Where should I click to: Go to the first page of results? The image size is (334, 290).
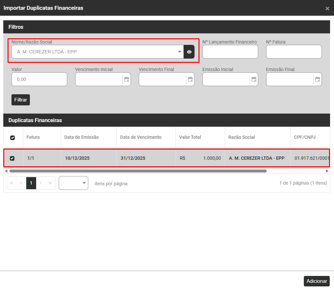click(x=12, y=183)
